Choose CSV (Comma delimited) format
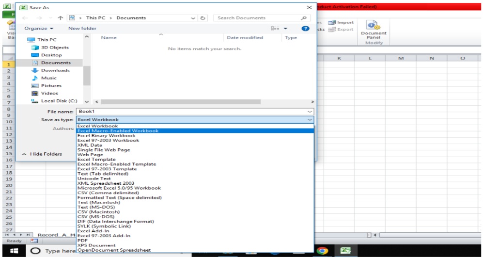Image resolution: width=483 pixels, height=258 pixels. pyautogui.click(x=195, y=193)
